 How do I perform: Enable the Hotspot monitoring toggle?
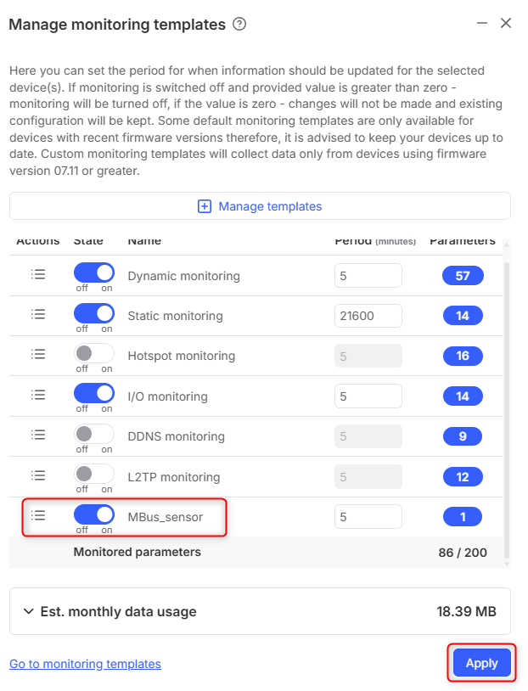pyautogui.click(x=94, y=353)
